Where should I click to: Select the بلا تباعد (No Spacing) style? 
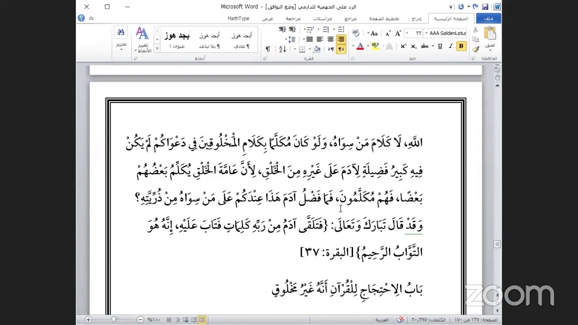tap(210, 40)
